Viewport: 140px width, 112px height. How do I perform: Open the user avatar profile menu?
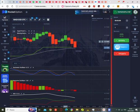135,12
